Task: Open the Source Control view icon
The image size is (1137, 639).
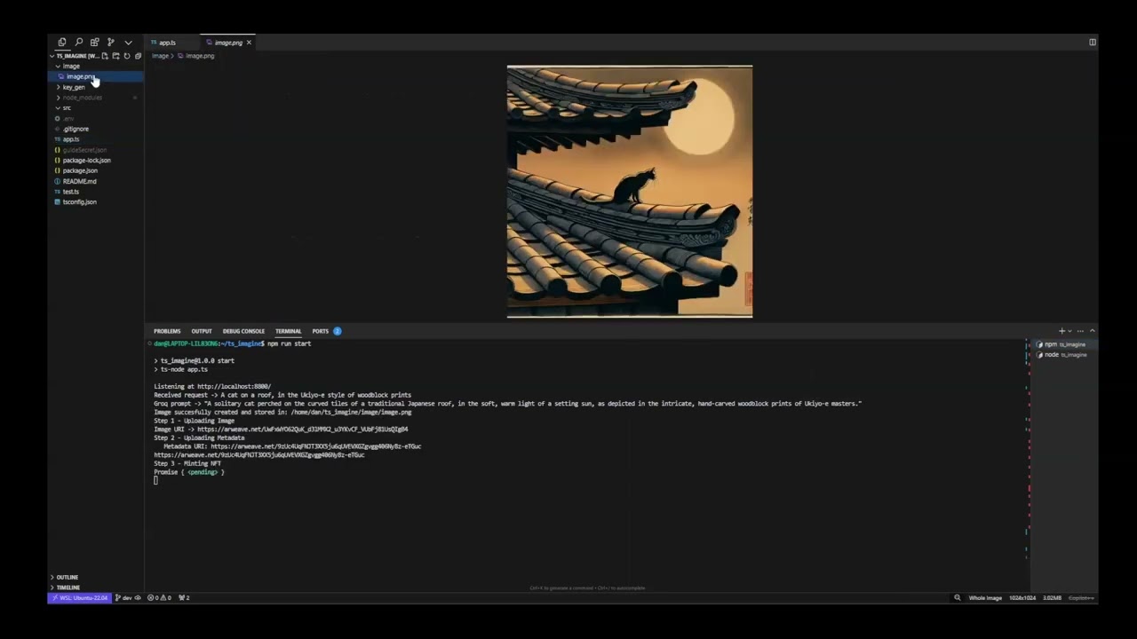Action: click(110, 42)
